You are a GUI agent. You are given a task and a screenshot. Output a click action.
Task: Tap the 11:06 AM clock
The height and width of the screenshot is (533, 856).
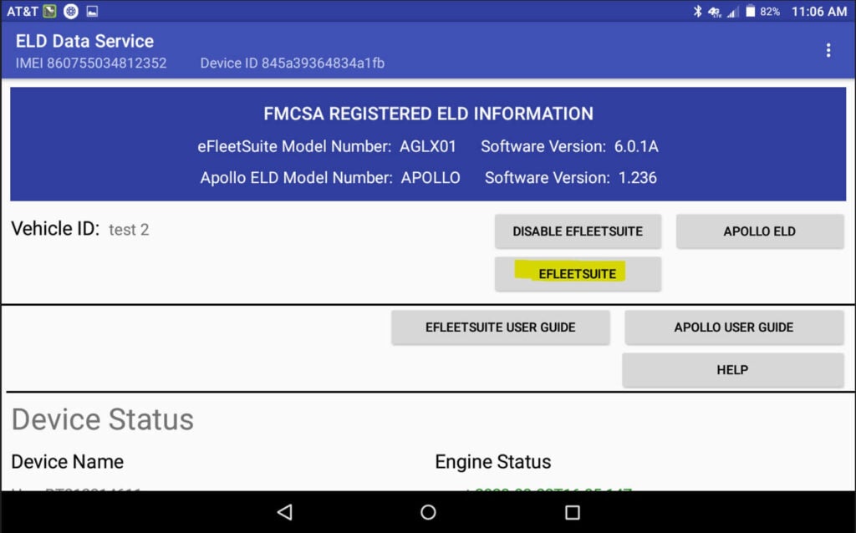coord(818,12)
